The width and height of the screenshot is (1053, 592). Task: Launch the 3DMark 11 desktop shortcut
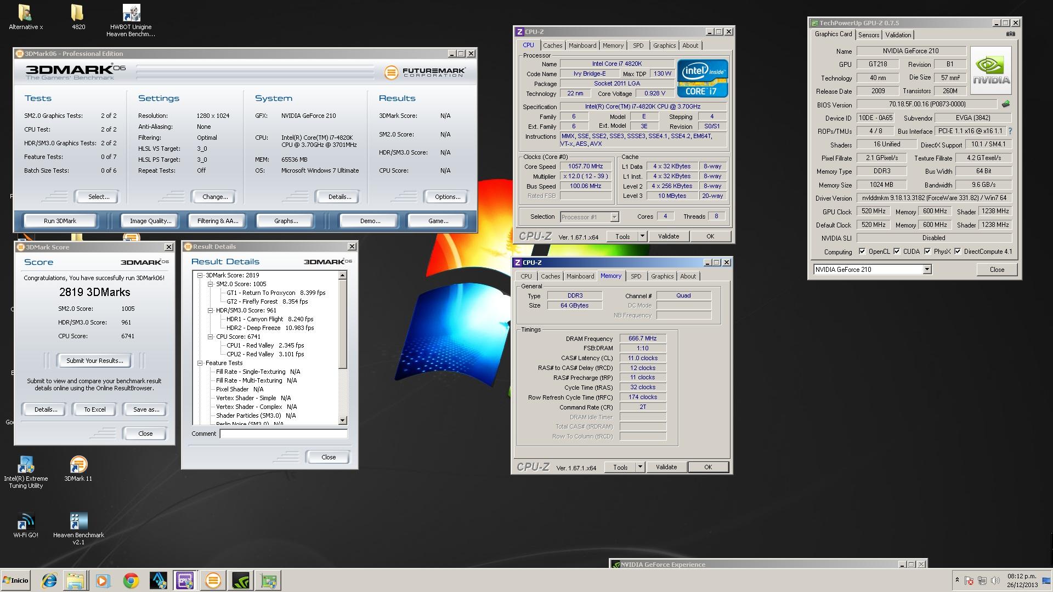78,469
